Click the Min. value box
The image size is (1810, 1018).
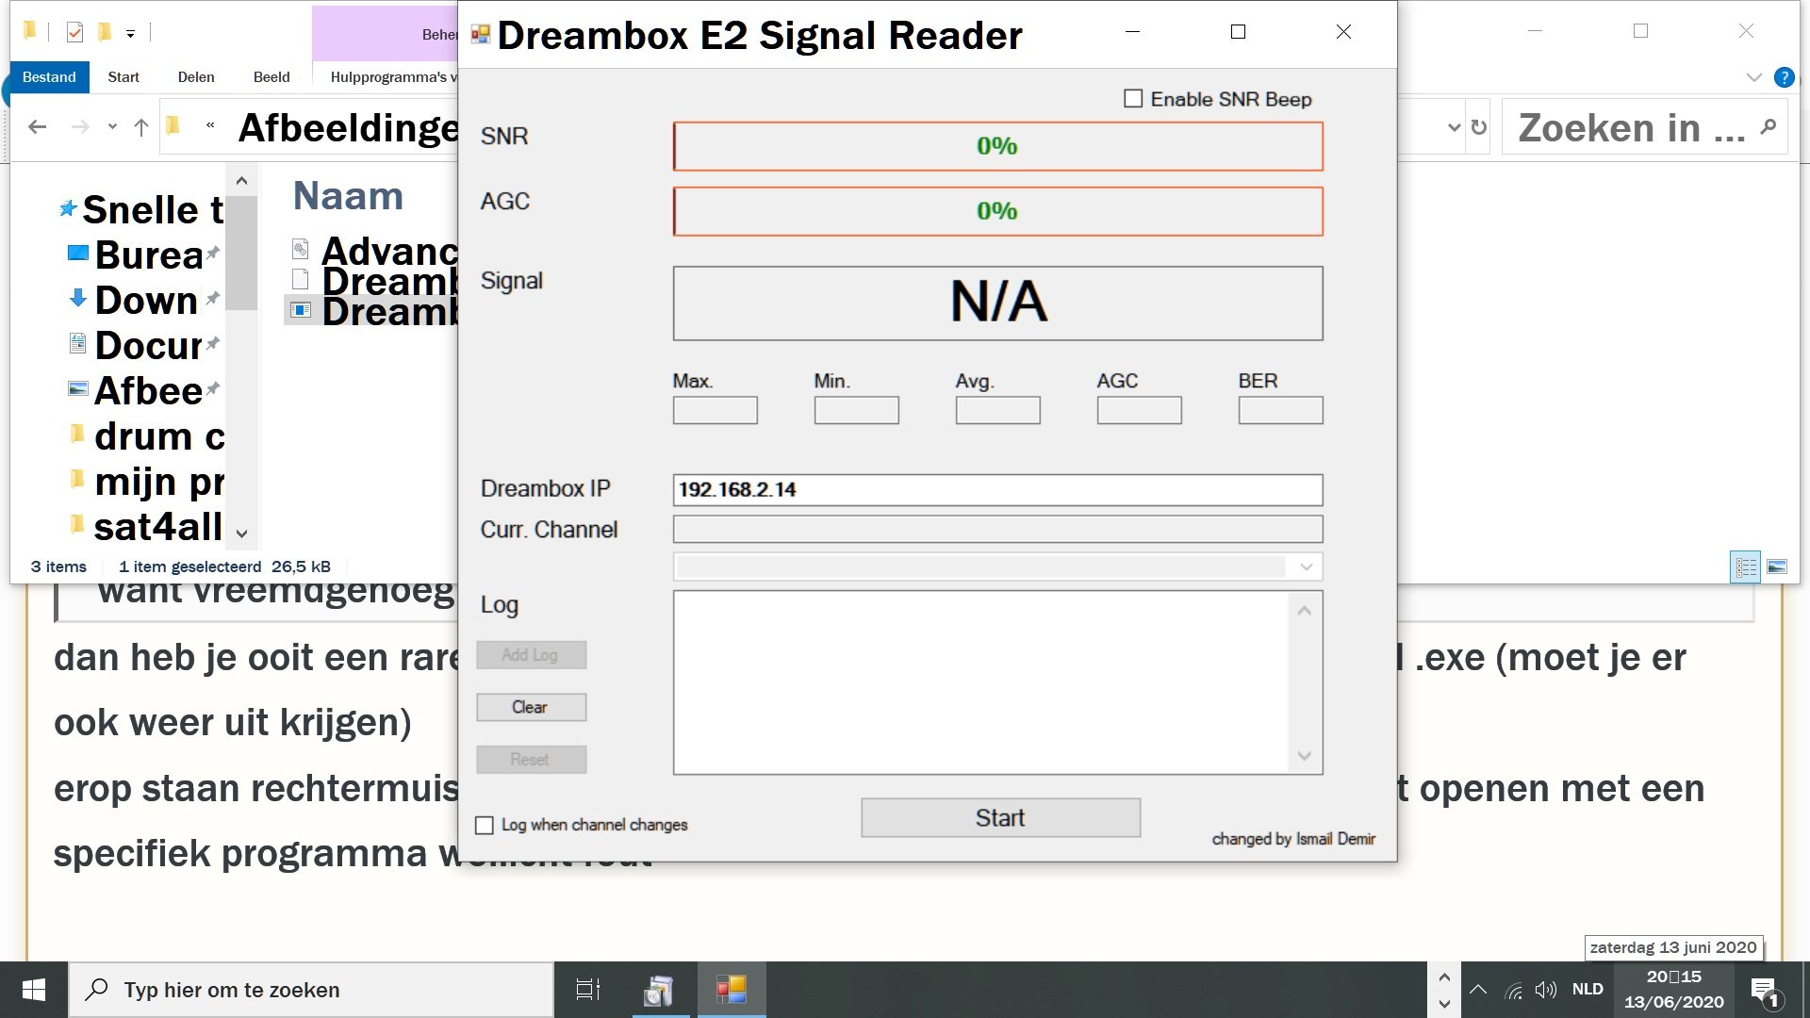click(x=856, y=410)
